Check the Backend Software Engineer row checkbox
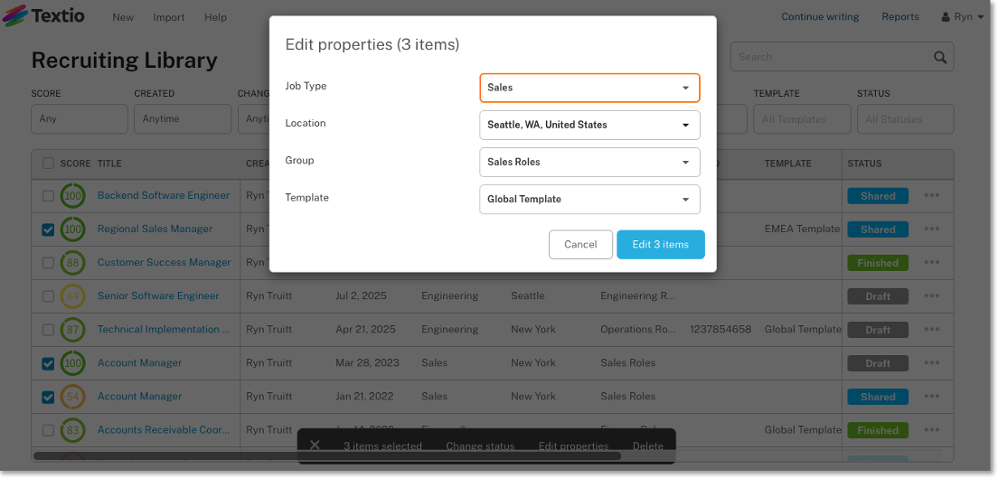This screenshot has height=478, width=998. tap(49, 196)
